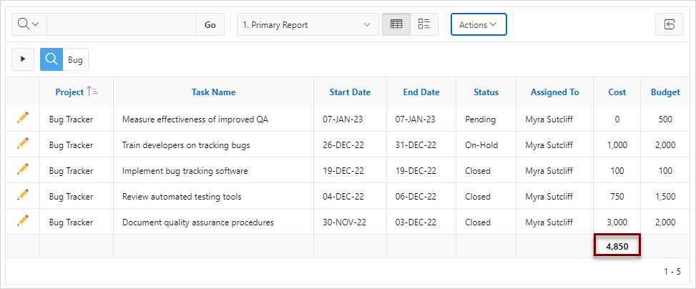696x289 pixels.
Task: Expand the search column selector dropdown
Action: pyautogui.click(x=29, y=24)
